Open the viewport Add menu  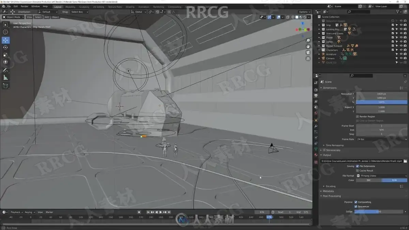[47, 17]
